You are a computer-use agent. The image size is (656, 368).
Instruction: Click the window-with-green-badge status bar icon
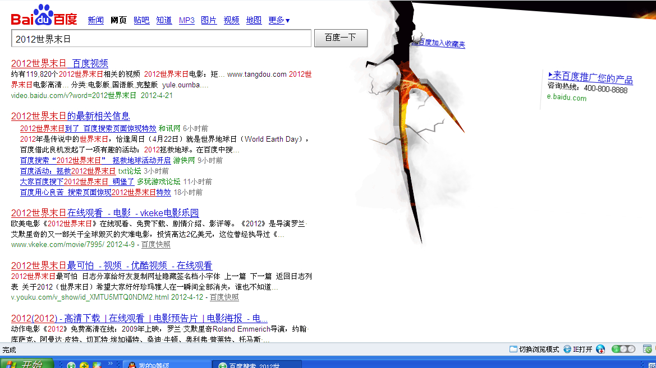(647, 349)
